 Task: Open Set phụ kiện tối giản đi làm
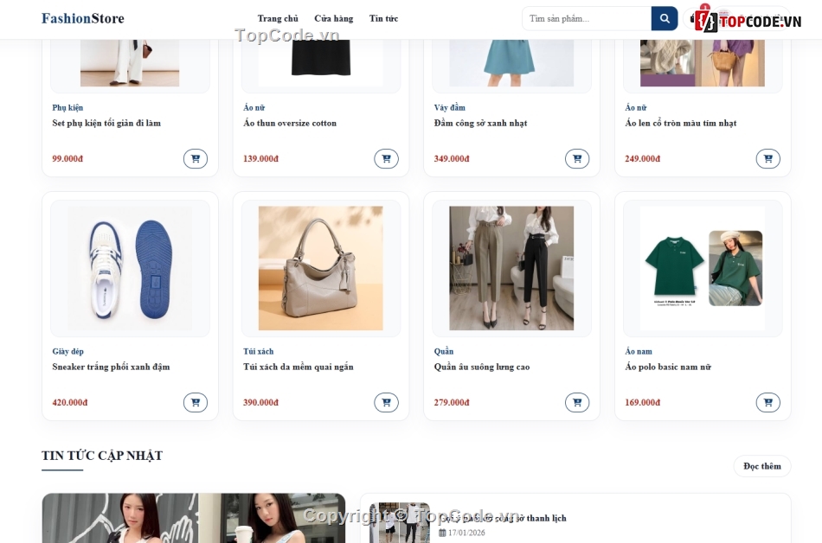(106, 123)
